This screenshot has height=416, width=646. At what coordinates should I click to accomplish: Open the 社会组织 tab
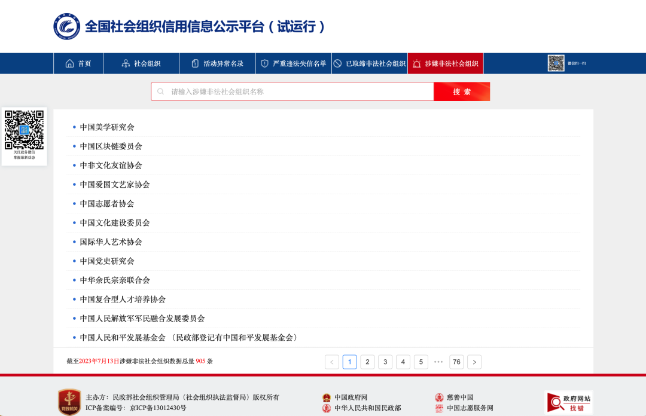141,63
